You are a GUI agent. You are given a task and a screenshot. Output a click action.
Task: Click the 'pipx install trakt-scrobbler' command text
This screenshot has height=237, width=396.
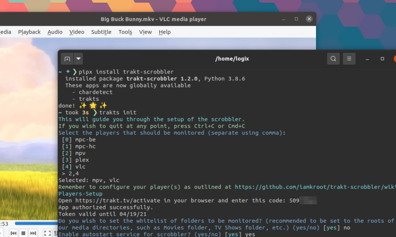[x=126, y=72]
